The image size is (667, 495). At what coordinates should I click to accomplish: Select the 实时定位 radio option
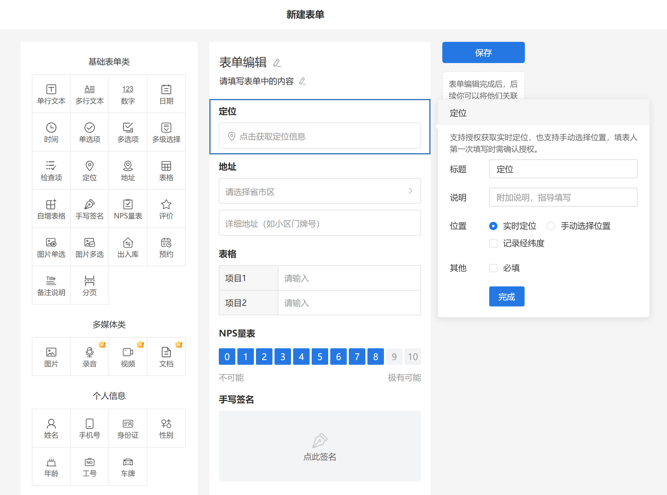point(493,226)
